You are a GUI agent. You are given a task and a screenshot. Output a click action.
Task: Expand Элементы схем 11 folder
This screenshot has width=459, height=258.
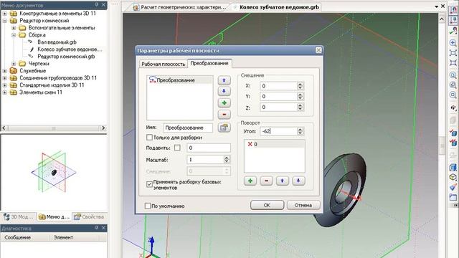[5, 92]
